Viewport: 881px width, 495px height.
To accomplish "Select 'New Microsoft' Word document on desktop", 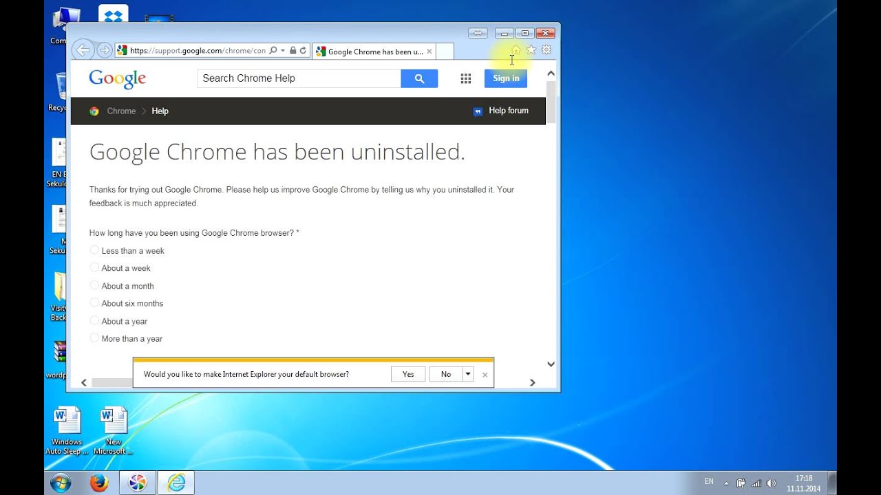I will [114, 431].
